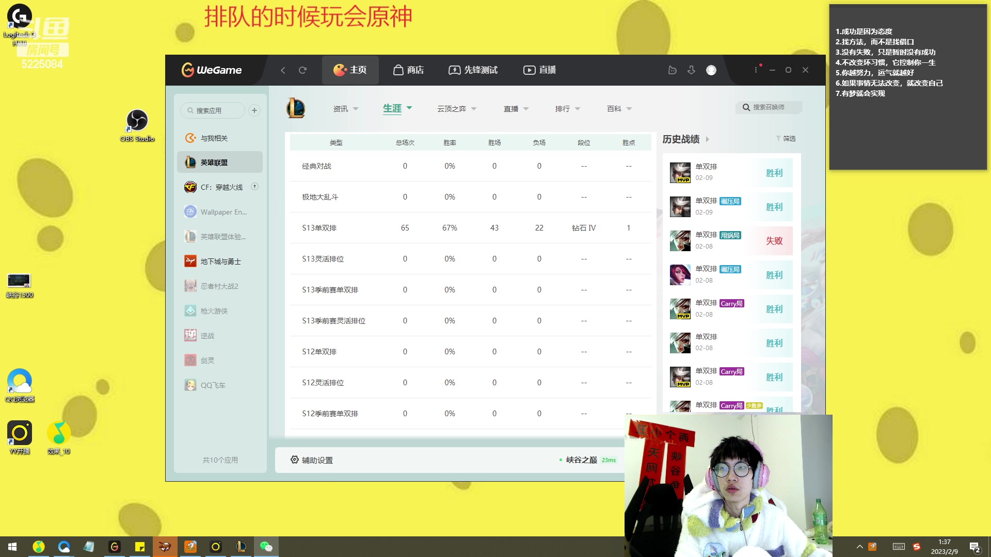Image resolution: width=991 pixels, height=557 pixels.
Task: Toggle the 筛选 filter for match history
Action: point(786,139)
